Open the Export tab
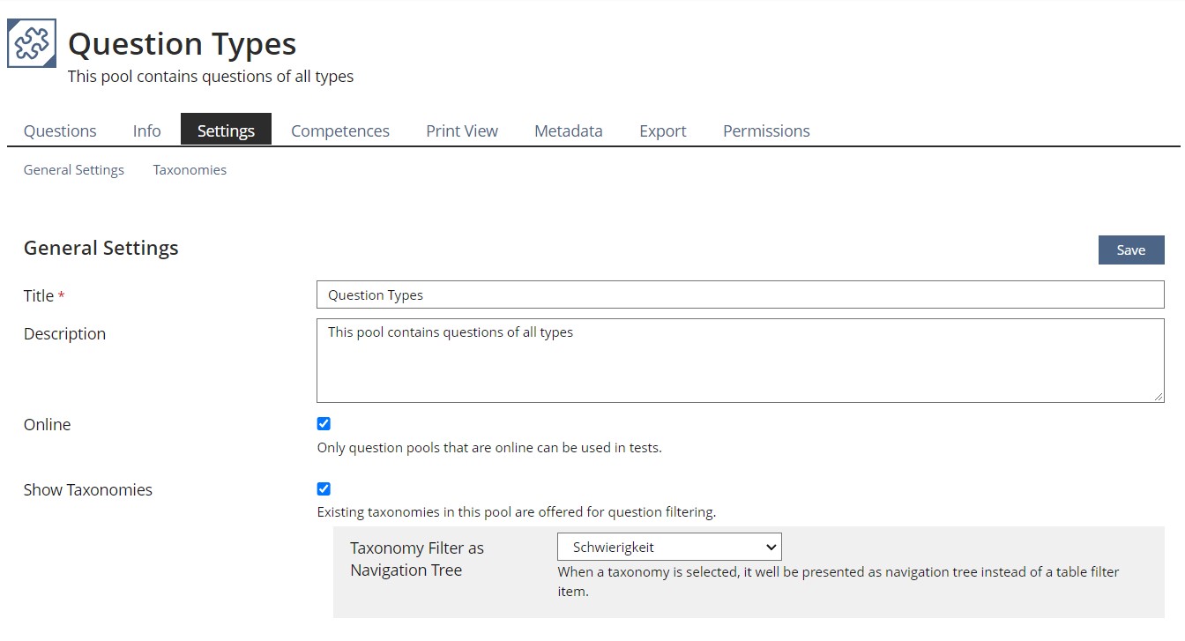 [x=662, y=130]
